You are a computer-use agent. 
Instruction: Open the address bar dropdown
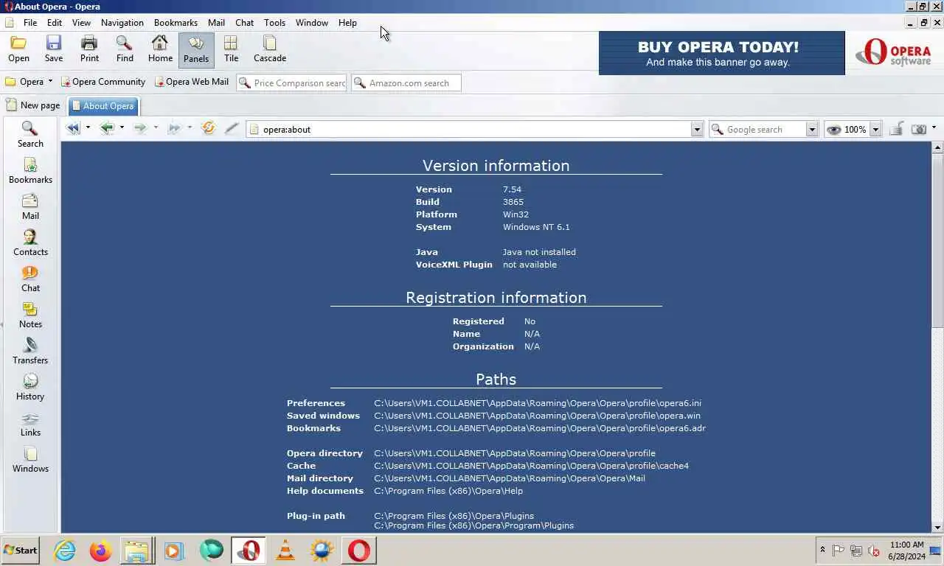pyautogui.click(x=697, y=130)
